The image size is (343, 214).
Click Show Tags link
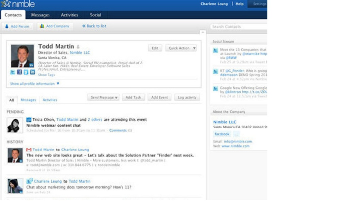click(47, 75)
